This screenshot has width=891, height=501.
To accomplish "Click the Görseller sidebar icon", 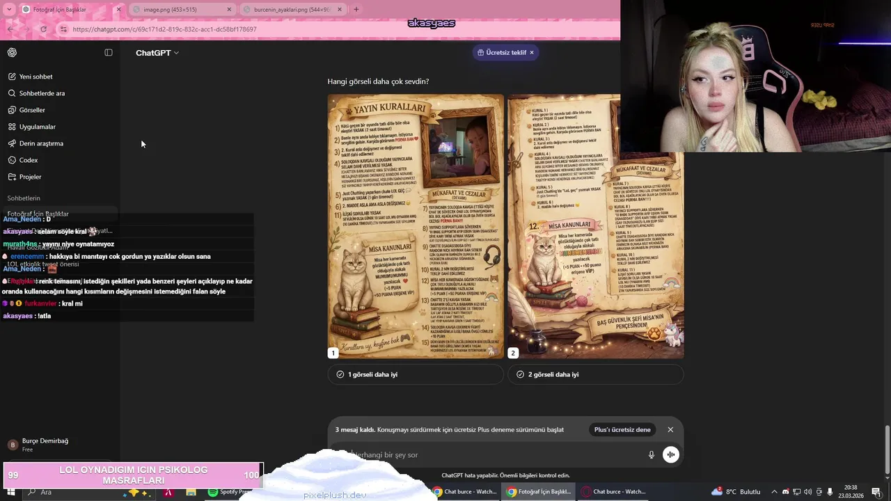I will click(13, 110).
